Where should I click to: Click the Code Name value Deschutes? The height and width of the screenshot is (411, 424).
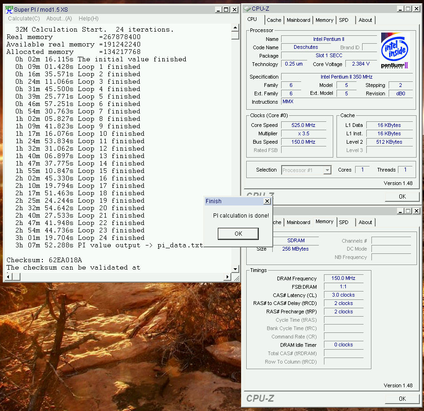point(306,47)
